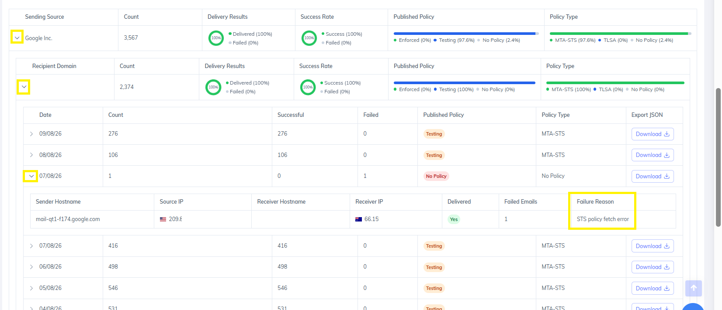
Task: Click the Source IP value 209.8
Action: click(x=176, y=219)
